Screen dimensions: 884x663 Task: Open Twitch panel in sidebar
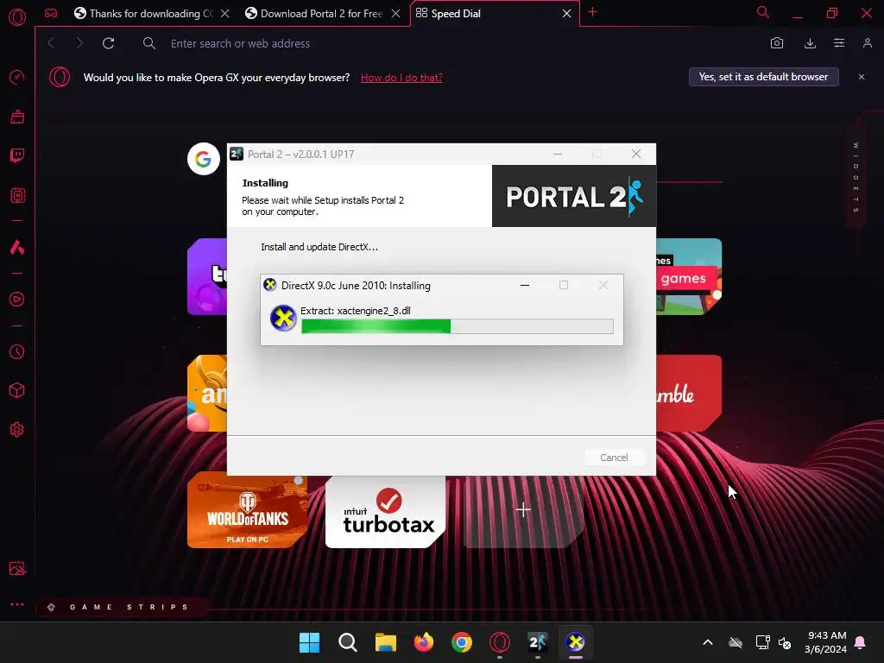17,155
